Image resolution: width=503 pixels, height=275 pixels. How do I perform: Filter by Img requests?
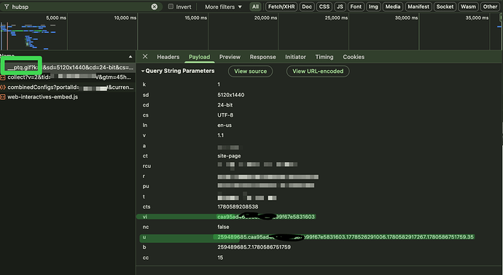tap(373, 7)
